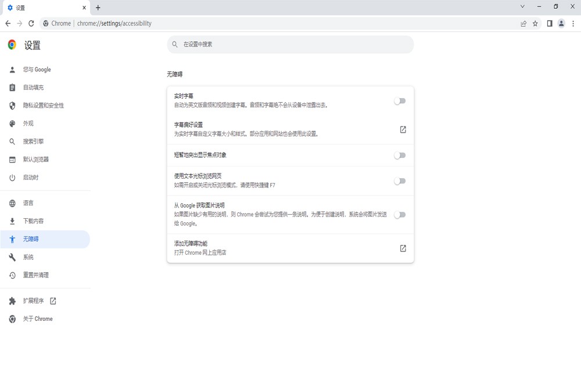This screenshot has height=387, width=581.
Task: Reload the current page
Action: 31,23
